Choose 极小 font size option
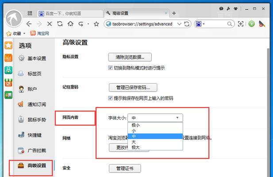This screenshot has height=177, width=273. click(x=155, y=125)
